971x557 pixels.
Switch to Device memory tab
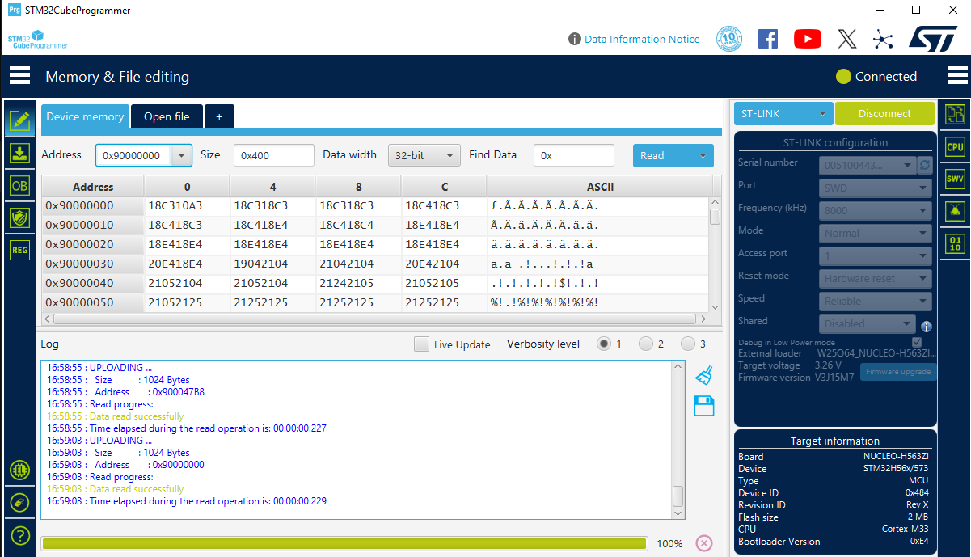[85, 116]
